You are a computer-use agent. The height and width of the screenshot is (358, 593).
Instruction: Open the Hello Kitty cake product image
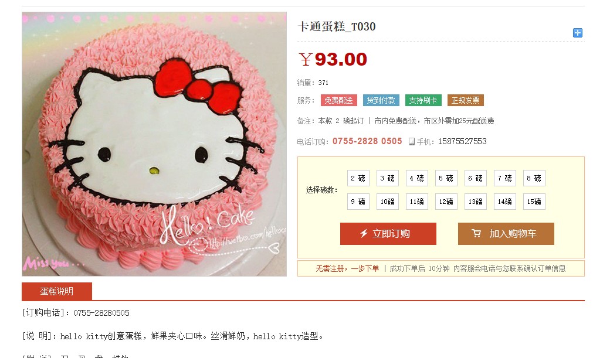point(154,144)
